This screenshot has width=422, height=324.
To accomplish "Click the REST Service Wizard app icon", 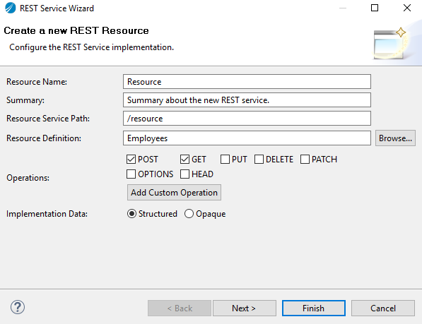I will (10, 8).
